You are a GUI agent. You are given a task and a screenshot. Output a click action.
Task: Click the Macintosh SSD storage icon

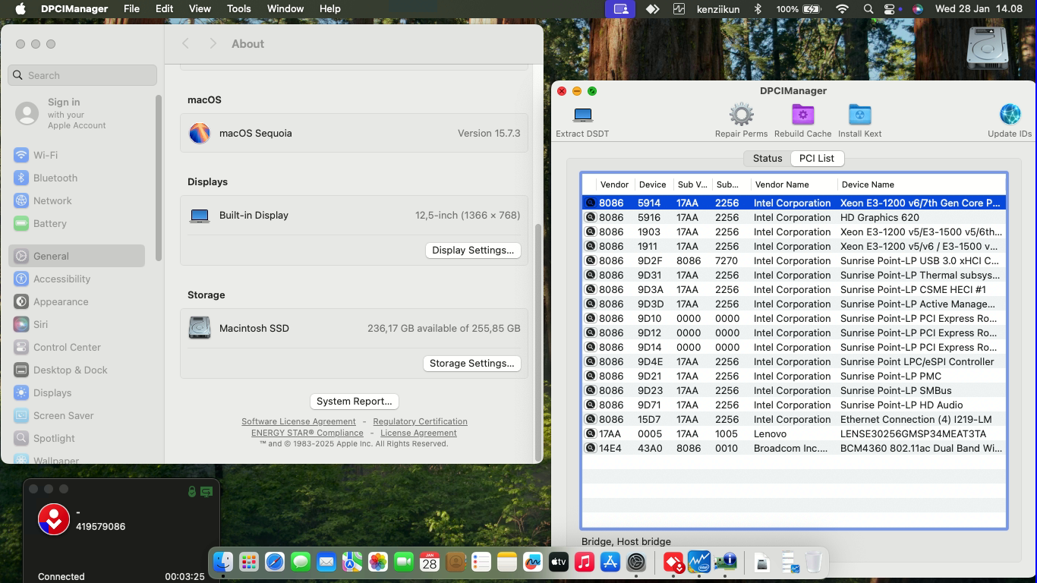tap(200, 328)
